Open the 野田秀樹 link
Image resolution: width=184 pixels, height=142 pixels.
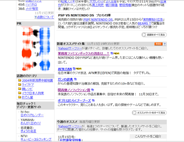(x=125, y=5)
